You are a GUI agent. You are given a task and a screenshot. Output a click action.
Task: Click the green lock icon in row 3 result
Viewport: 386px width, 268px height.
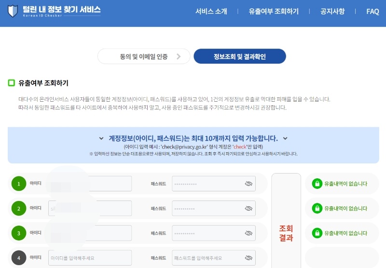[x=317, y=233]
